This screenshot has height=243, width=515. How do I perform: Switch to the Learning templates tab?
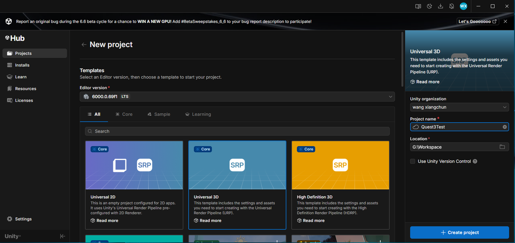pyautogui.click(x=198, y=114)
